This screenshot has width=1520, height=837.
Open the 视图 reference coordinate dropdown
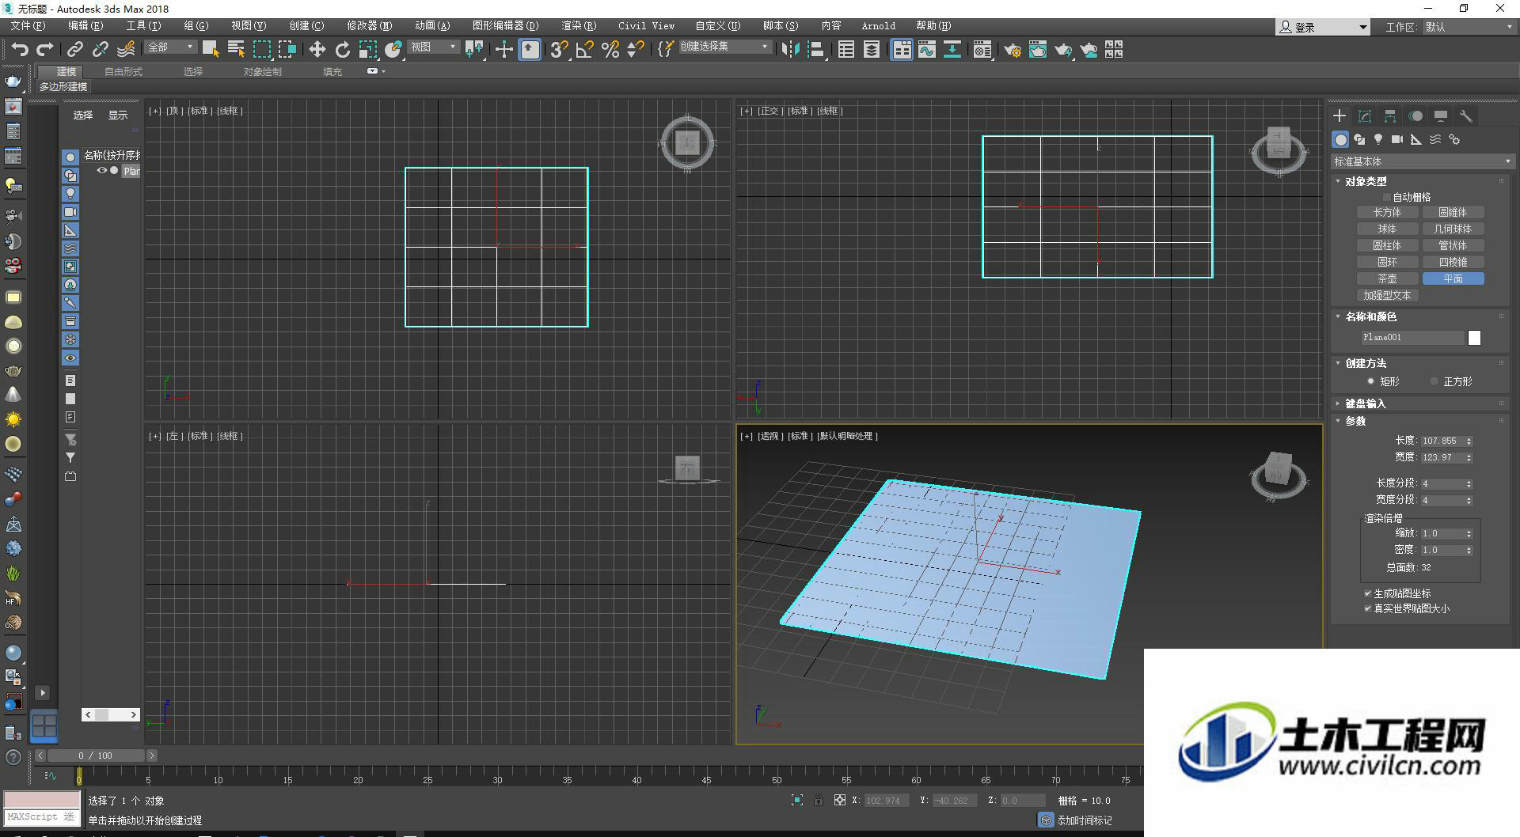coord(433,47)
